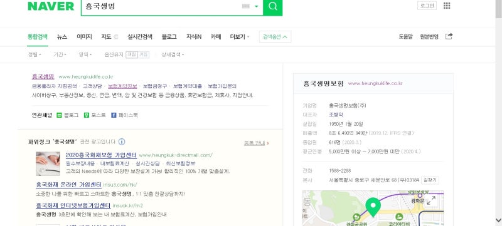Image resolution: width=502 pixels, height=226 pixels.
Task: Open the 최신보험정보 ad sublink
Action: click(x=181, y=163)
